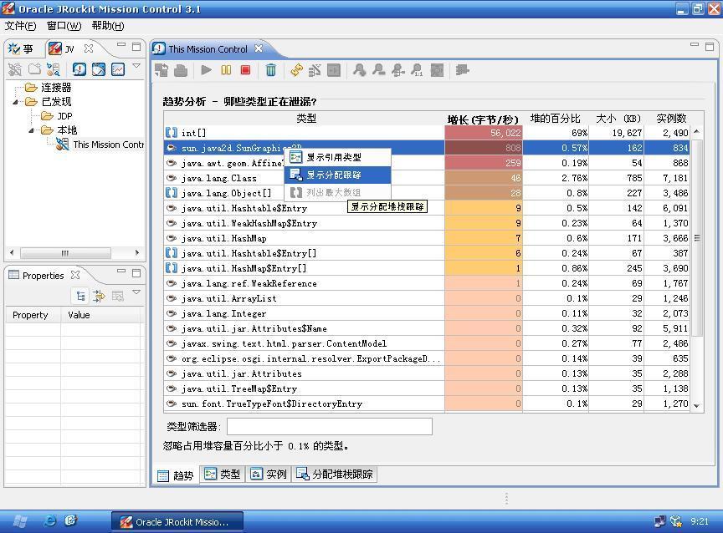Open JVM browser view menu triangle
723x533 pixels.
(136, 66)
